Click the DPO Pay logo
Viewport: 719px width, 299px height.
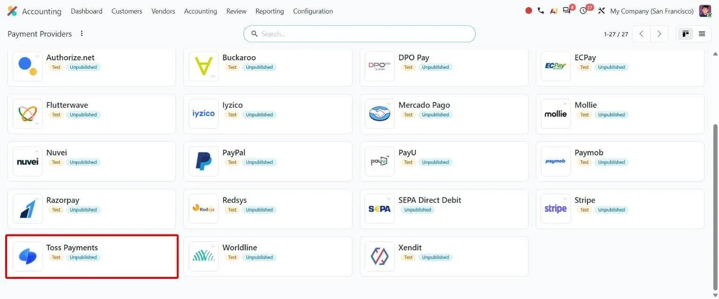point(380,66)
